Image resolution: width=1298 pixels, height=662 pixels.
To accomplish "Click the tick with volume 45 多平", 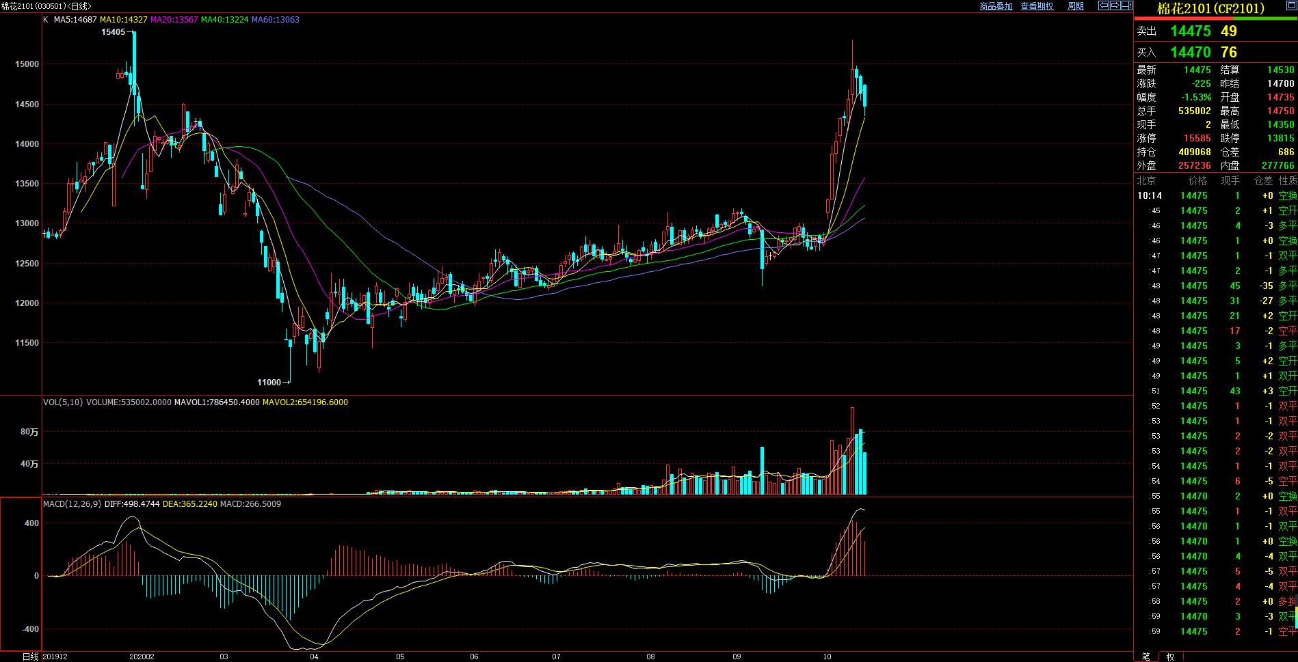I will 1216,286.
